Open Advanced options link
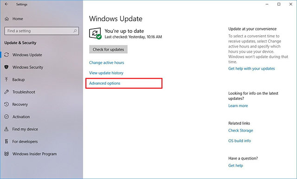 click(104, 83)
